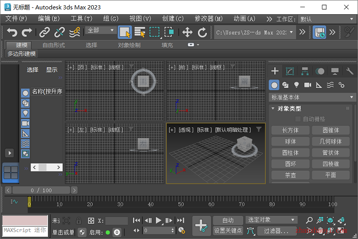358x239 pixels.
Task: Select the Shapes category in Create panel
Action: (285, 85)
